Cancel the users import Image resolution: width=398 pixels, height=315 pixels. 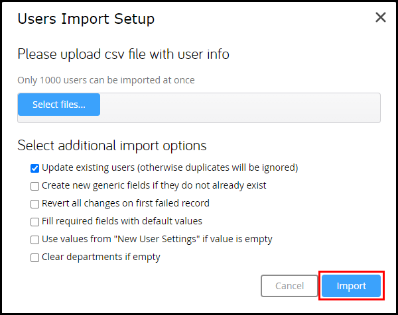click(289, 286)
